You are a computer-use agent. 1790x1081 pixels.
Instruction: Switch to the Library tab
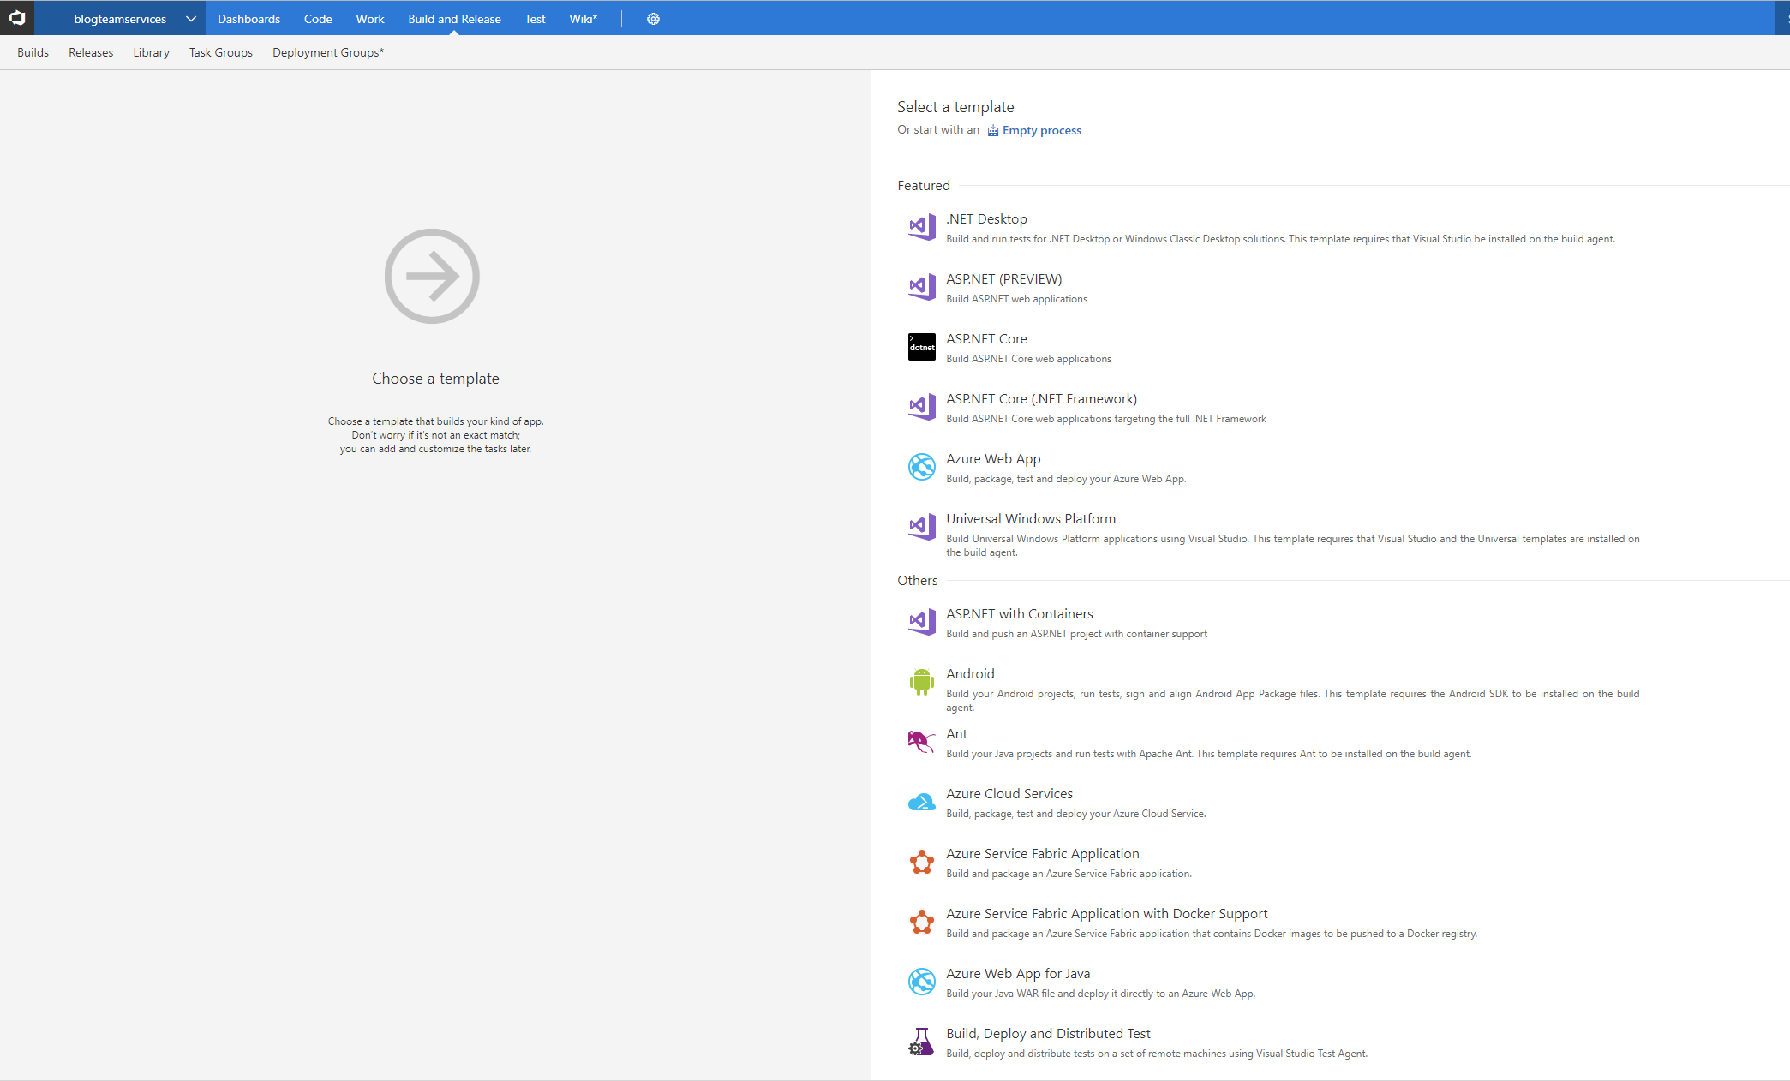pos(151,52)
